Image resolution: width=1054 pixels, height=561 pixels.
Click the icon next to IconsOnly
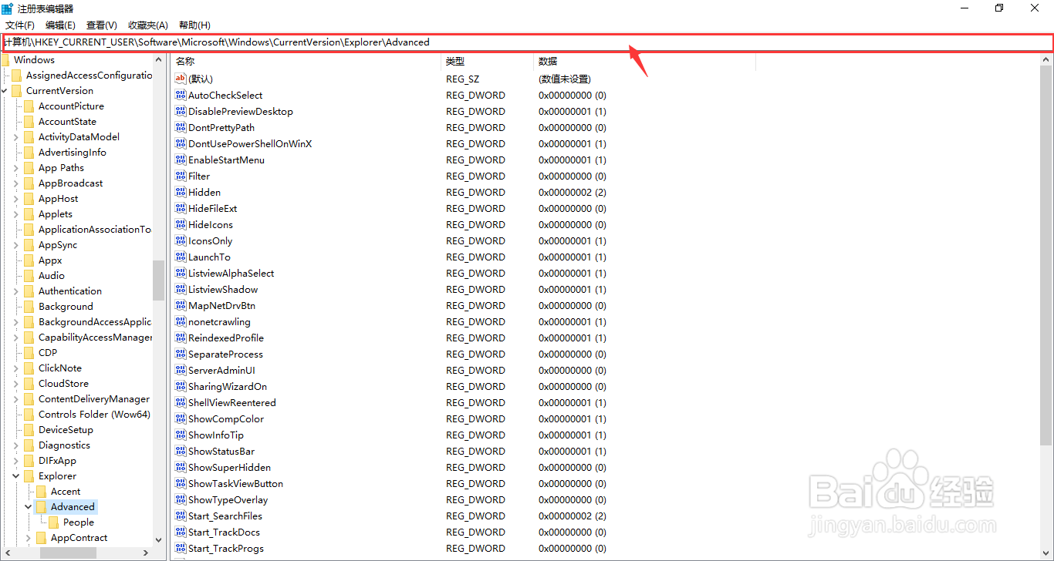181,240
